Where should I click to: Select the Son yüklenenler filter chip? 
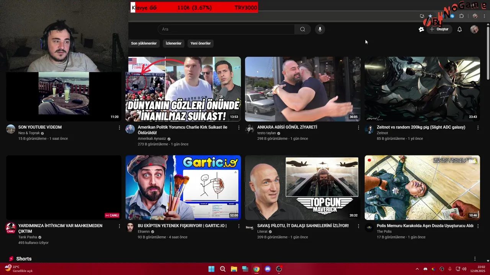(x=144, y=43)
